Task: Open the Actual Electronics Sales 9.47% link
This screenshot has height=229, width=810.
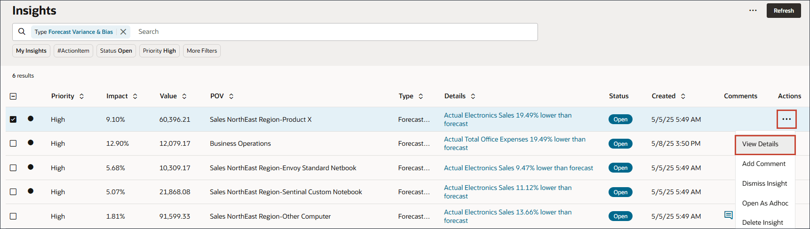Action: click(518, 168)
